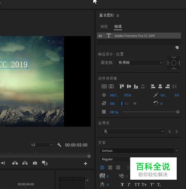This screenshot has width=186, height=189.
Task: Open the 1/2 playback resolution dropdown
Action: click(x=42, y=145)
